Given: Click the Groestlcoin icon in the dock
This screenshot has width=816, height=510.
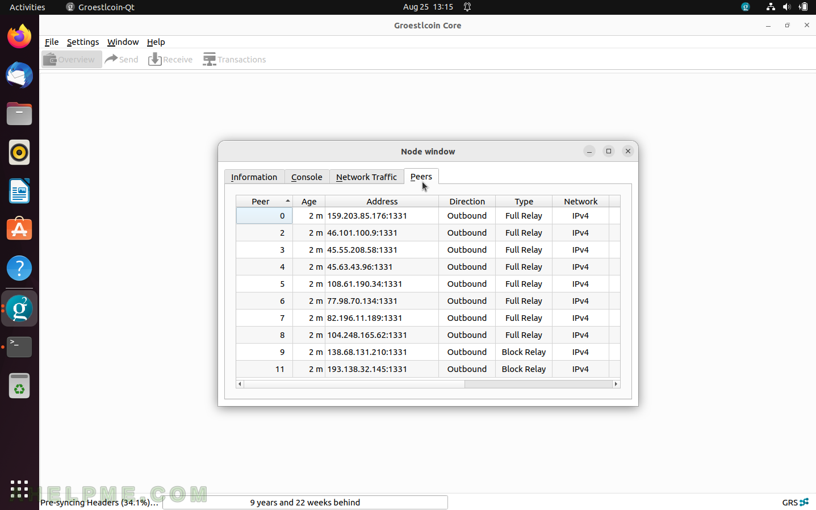Looking at the screenshot, I should click(19, 308).
